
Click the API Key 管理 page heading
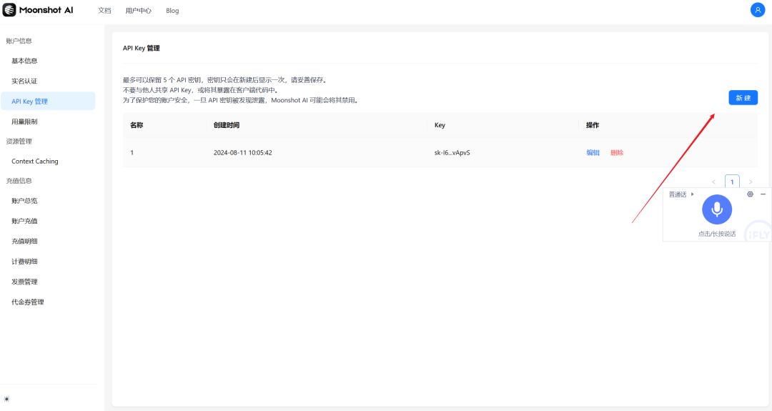tap(142, 48)
